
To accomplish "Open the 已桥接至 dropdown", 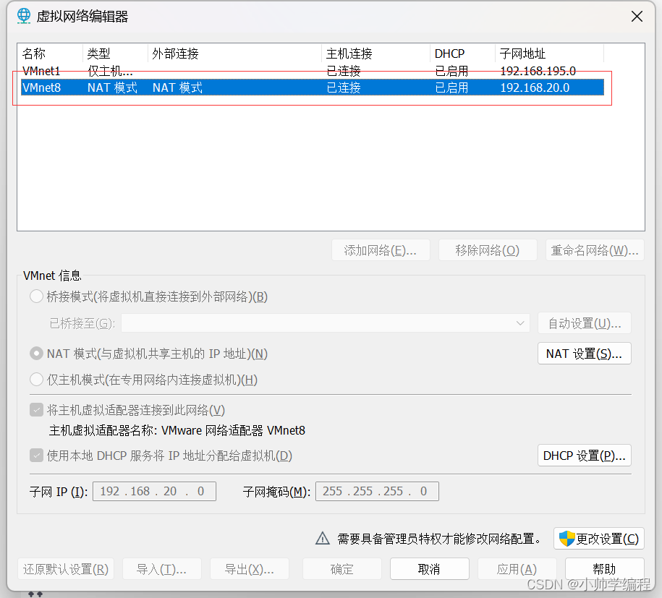I will tap(325, 323).
